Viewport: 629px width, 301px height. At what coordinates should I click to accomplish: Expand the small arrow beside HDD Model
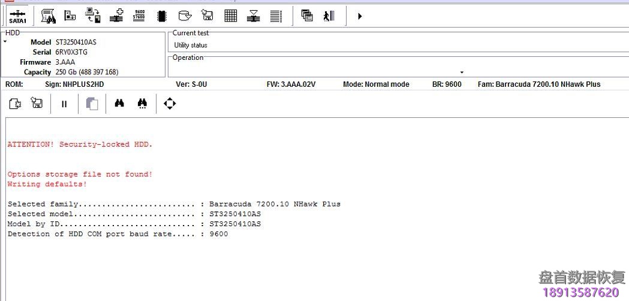[x=5, y=42]
